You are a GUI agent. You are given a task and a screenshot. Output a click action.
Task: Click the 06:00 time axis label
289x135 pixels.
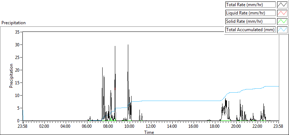coord(87,126)
